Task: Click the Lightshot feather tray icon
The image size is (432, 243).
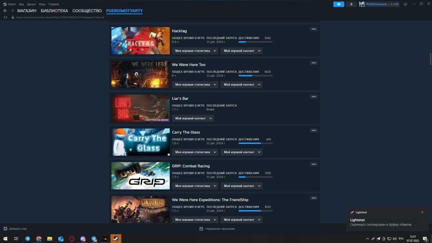Action: point(373,239)
